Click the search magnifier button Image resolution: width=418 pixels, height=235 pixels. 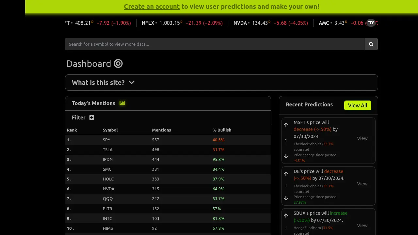pos(371,44)
